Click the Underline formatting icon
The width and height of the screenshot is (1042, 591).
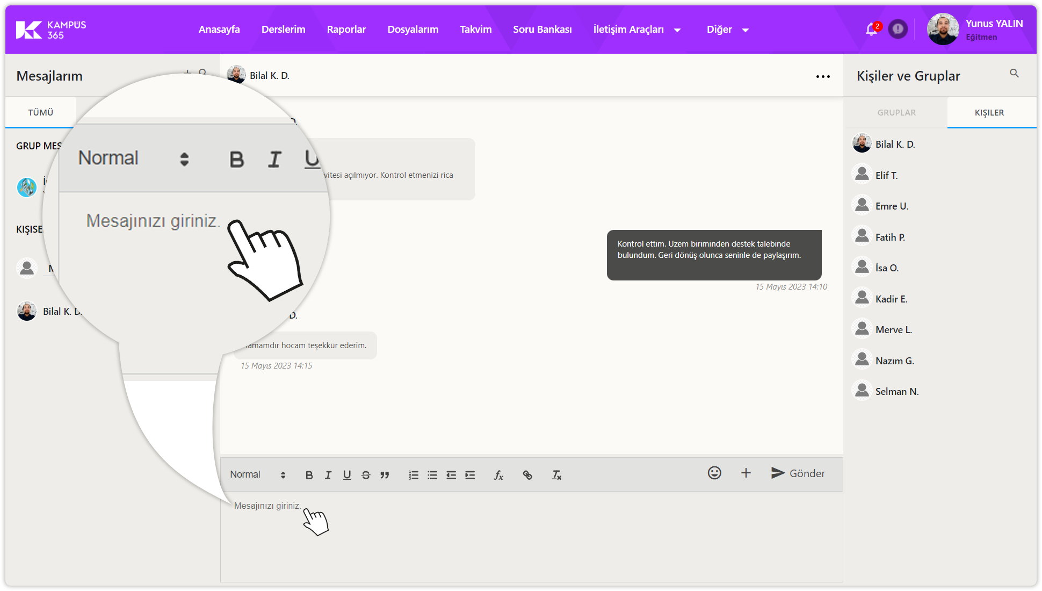tap(346, 474)
